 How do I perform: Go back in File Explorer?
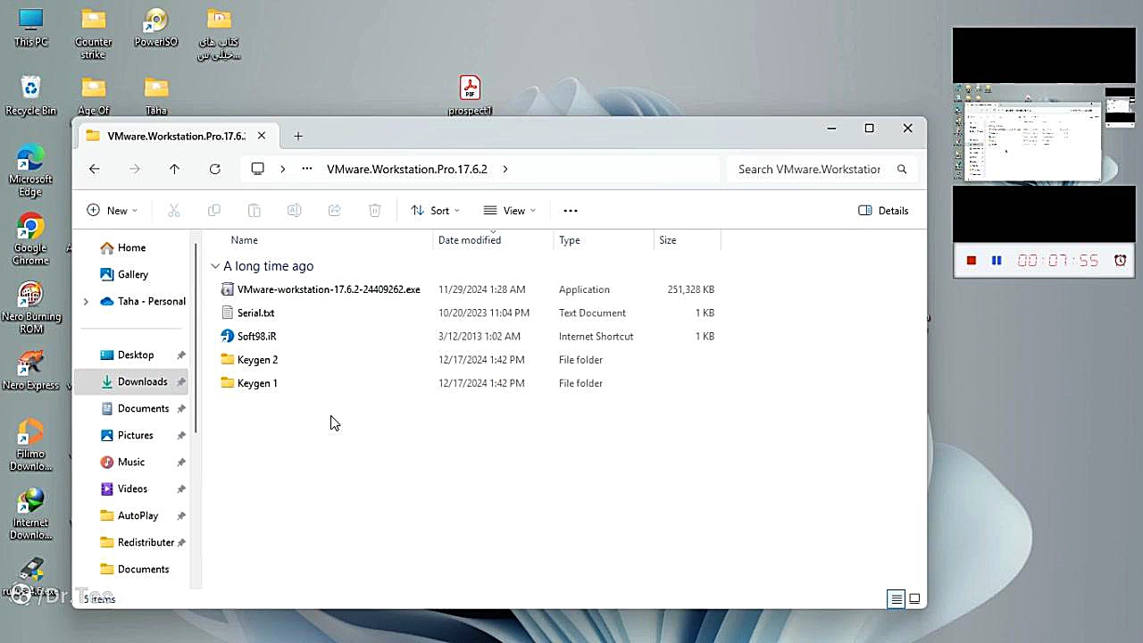95,169
